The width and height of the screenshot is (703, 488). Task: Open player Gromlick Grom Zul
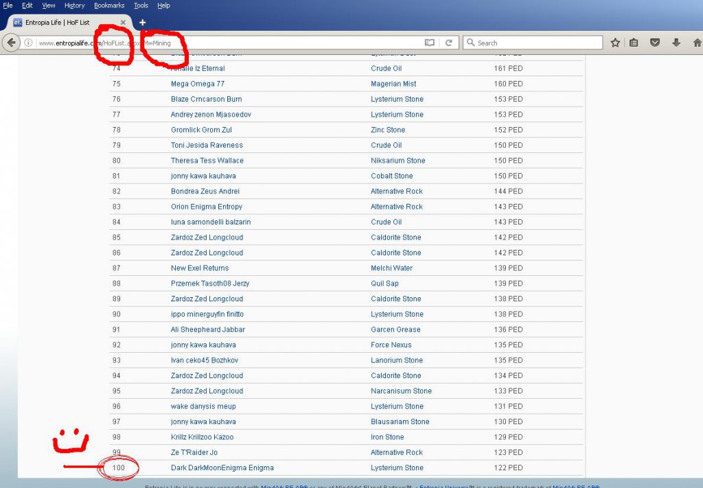coord(201,130)
